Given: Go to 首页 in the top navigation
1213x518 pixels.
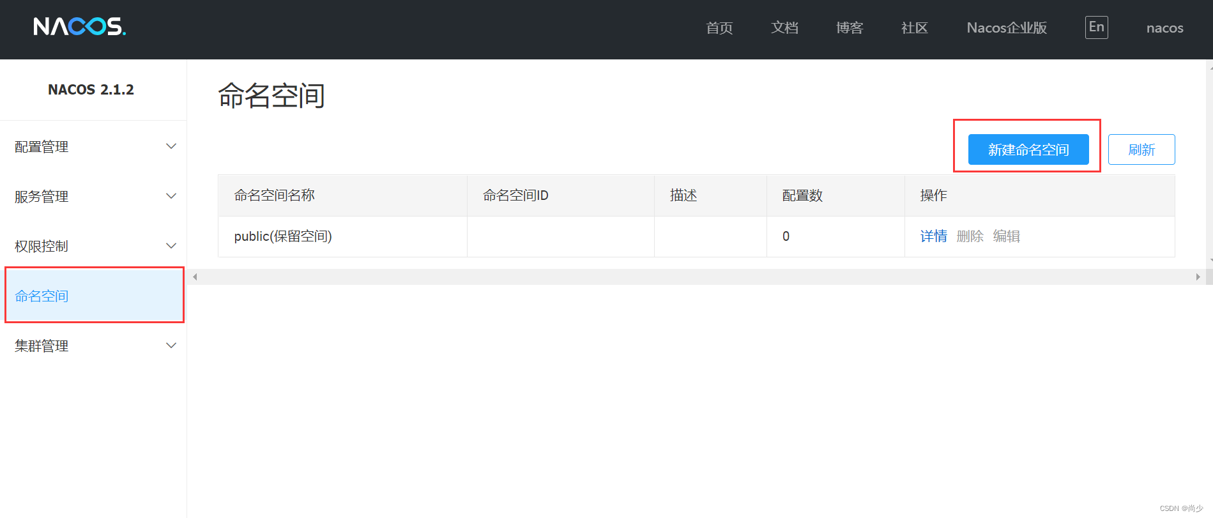Looking at the screenshot, I should coord(719,27).
